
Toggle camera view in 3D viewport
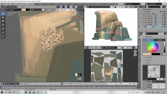point(82,29)
